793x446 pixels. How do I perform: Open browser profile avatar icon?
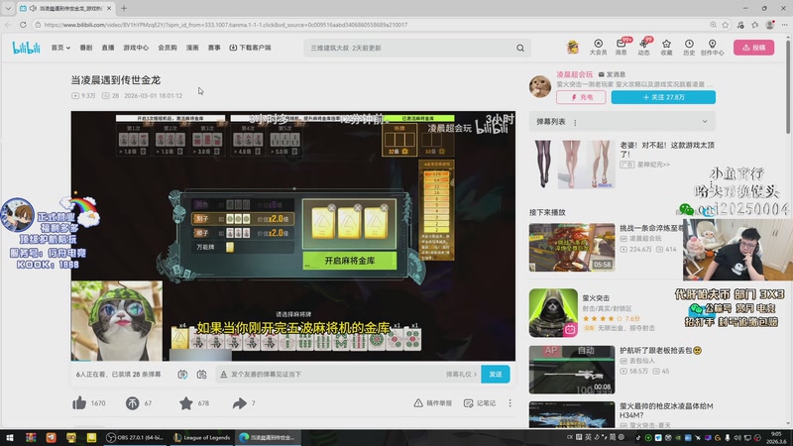click(770, 24)
